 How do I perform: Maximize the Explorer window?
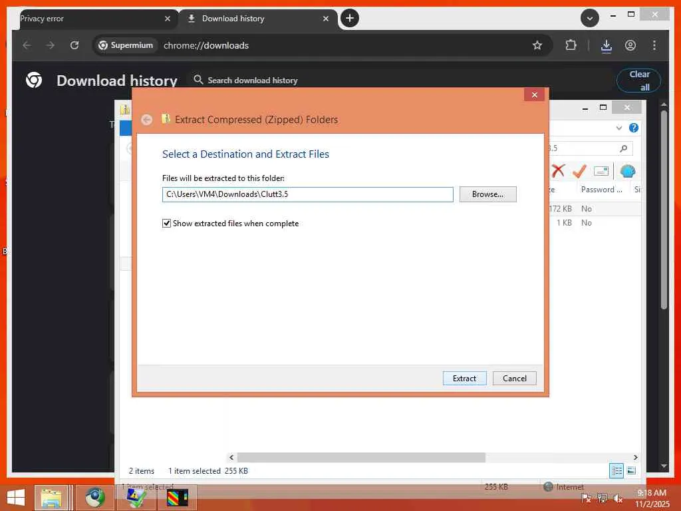(603, 108)
